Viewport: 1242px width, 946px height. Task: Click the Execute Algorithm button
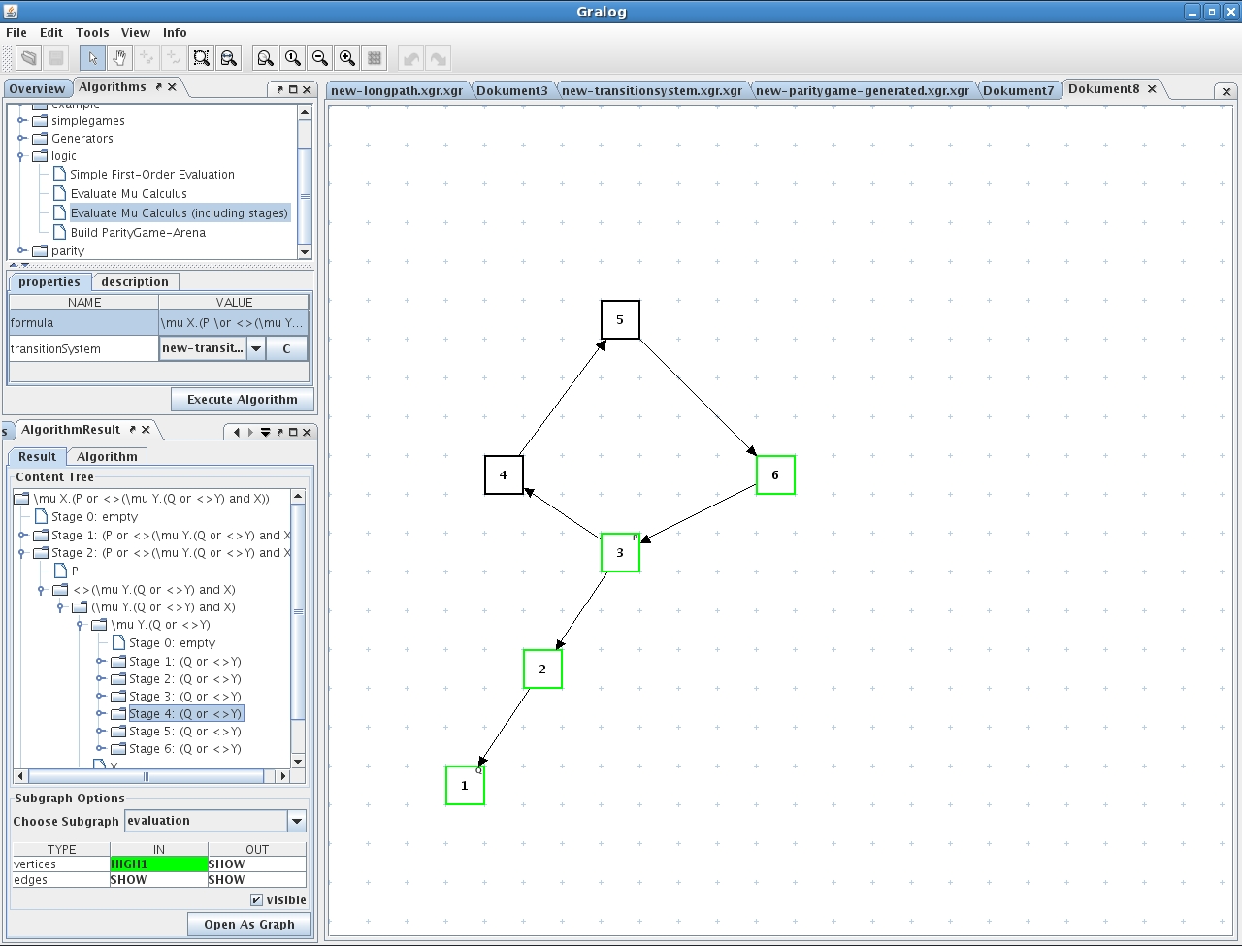click(x=243, y=400)
